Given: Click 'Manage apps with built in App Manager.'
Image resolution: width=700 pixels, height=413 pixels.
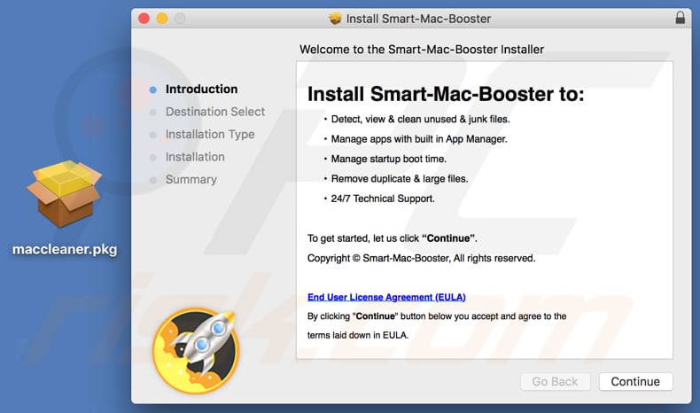Looking at the screenshot, I should pos(419,139).
